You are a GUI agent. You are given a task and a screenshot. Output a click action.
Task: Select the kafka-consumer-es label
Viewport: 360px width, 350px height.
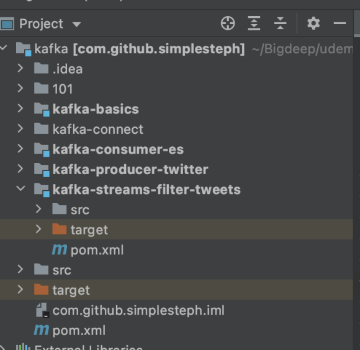[118, 149]
